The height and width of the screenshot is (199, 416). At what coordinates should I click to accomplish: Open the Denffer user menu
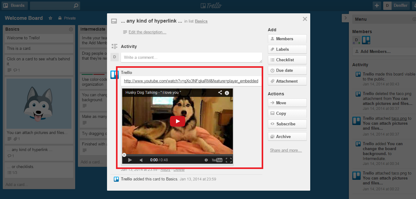(x=397, y=6)
